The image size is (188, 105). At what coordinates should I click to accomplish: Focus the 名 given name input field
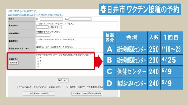80,19
